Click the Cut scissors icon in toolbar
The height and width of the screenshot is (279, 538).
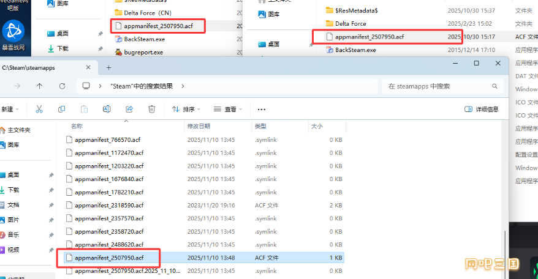pos(39,109)
